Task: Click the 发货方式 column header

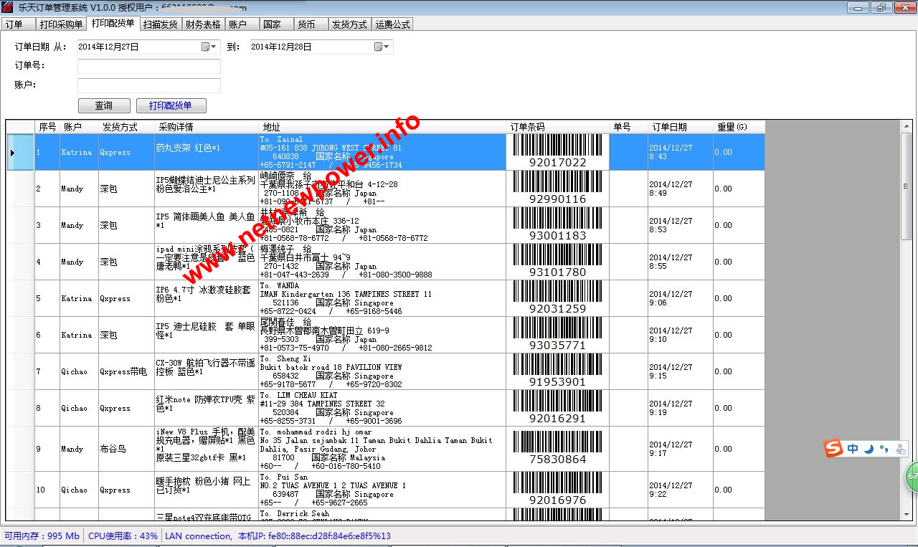Action: (x=126, y=127)
